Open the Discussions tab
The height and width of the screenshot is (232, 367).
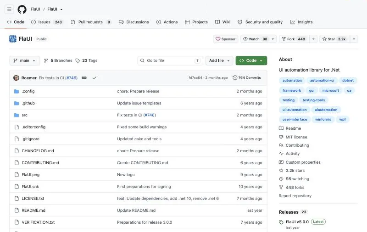(134, 22)
